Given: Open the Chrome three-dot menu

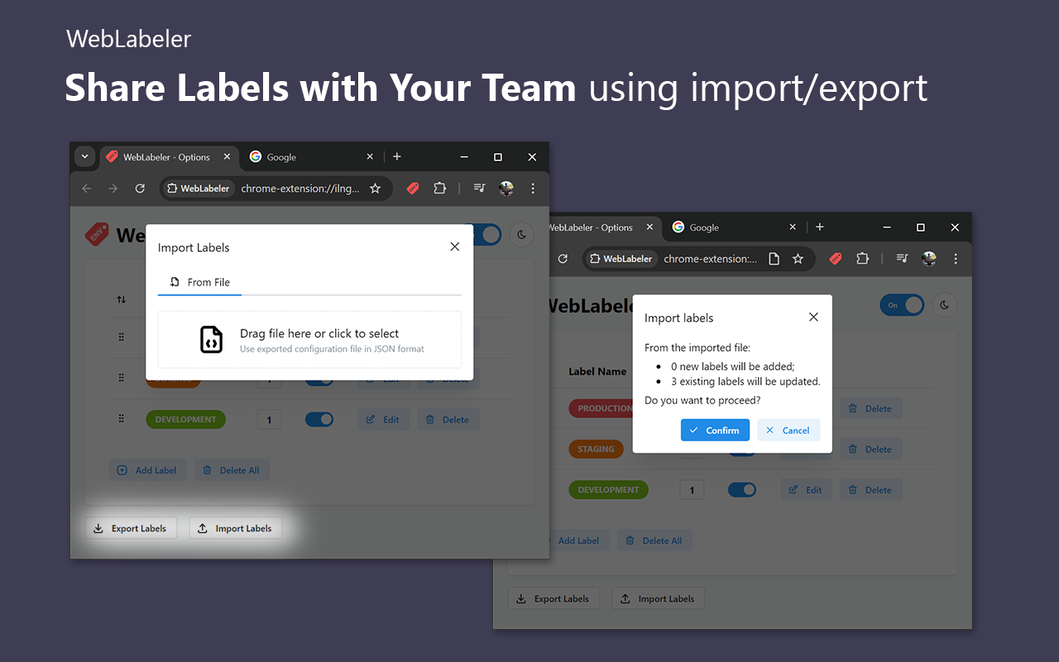Looking at the screenshot, I should (x=533, y=188).
